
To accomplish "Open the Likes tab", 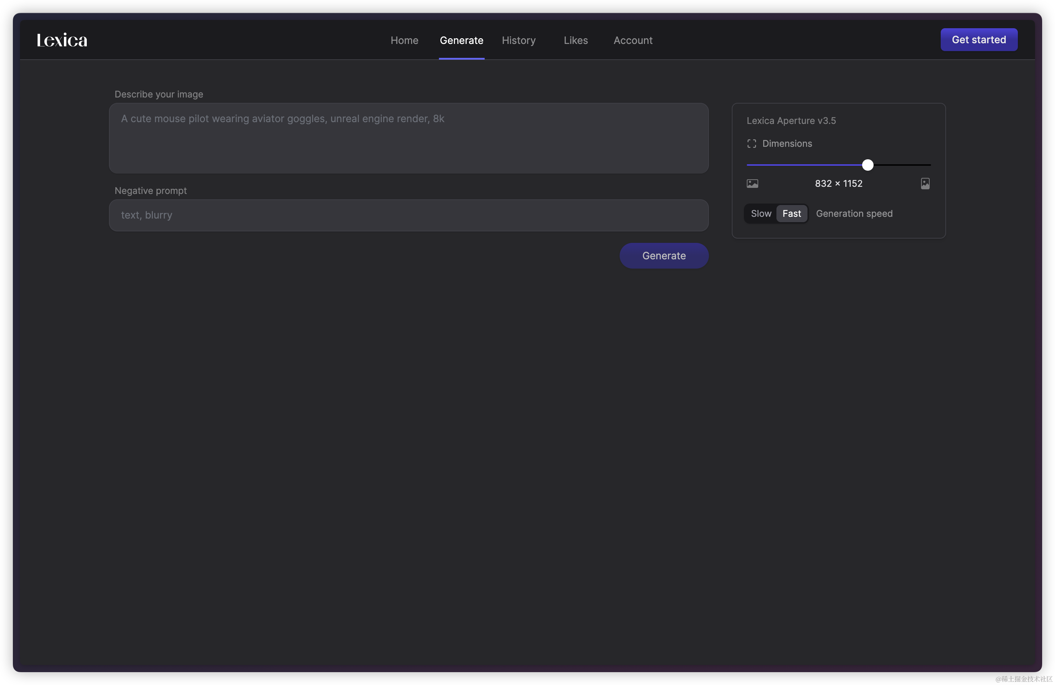I will pyautogui.click(x=575, y=40).
